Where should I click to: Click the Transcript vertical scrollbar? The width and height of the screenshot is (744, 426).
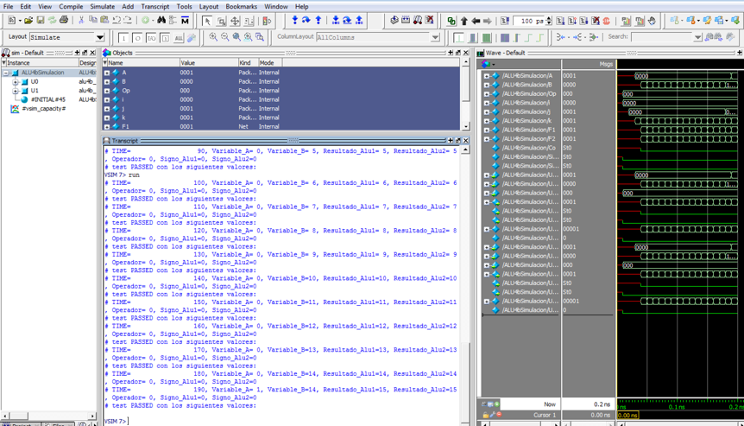pos(465,285)
